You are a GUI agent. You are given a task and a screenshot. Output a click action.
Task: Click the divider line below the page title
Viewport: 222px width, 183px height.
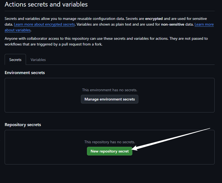109,11
